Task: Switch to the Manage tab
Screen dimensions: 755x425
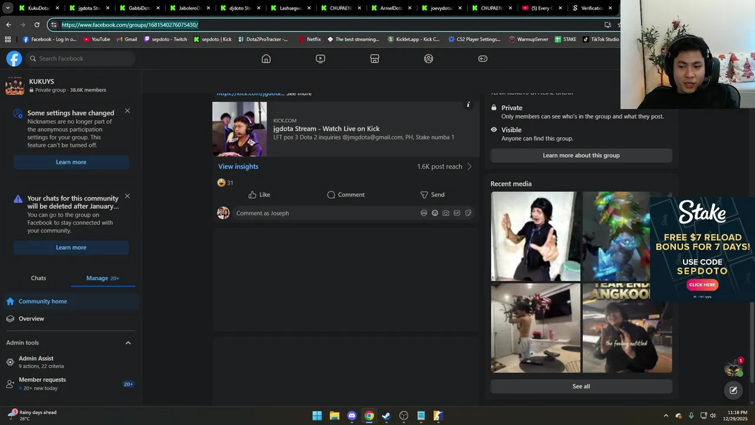Action: (x=103, y=278)
